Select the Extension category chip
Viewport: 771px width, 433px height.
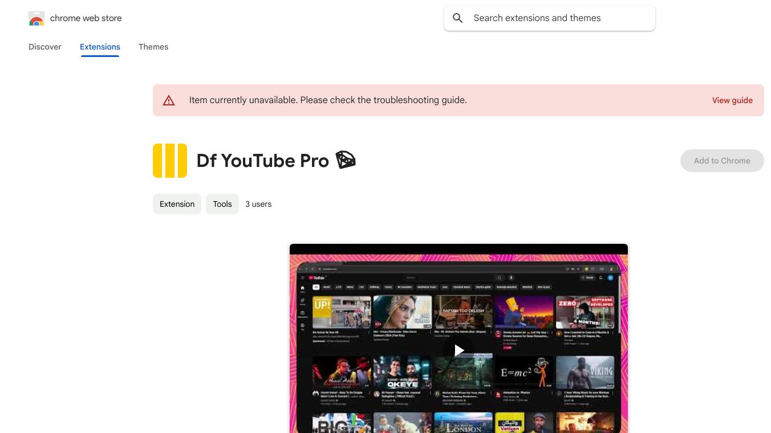(x=177, y=204)
